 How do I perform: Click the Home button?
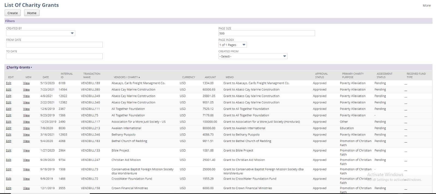(32, 13)
